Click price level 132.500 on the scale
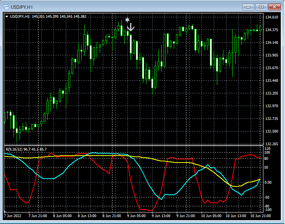 pos(272,131)
